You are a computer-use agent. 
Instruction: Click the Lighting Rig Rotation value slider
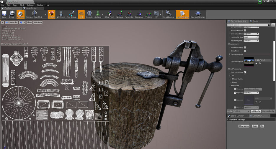coord(251,37)
